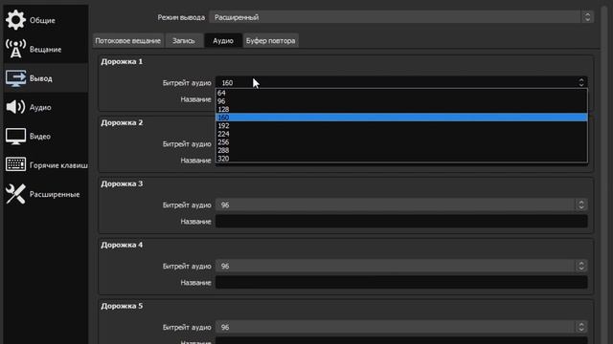Collapse Дорожка 1 bitrate dropdown showing 160

pos(401,83)
